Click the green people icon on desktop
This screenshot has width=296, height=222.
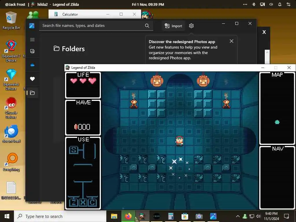pos(33,15)
